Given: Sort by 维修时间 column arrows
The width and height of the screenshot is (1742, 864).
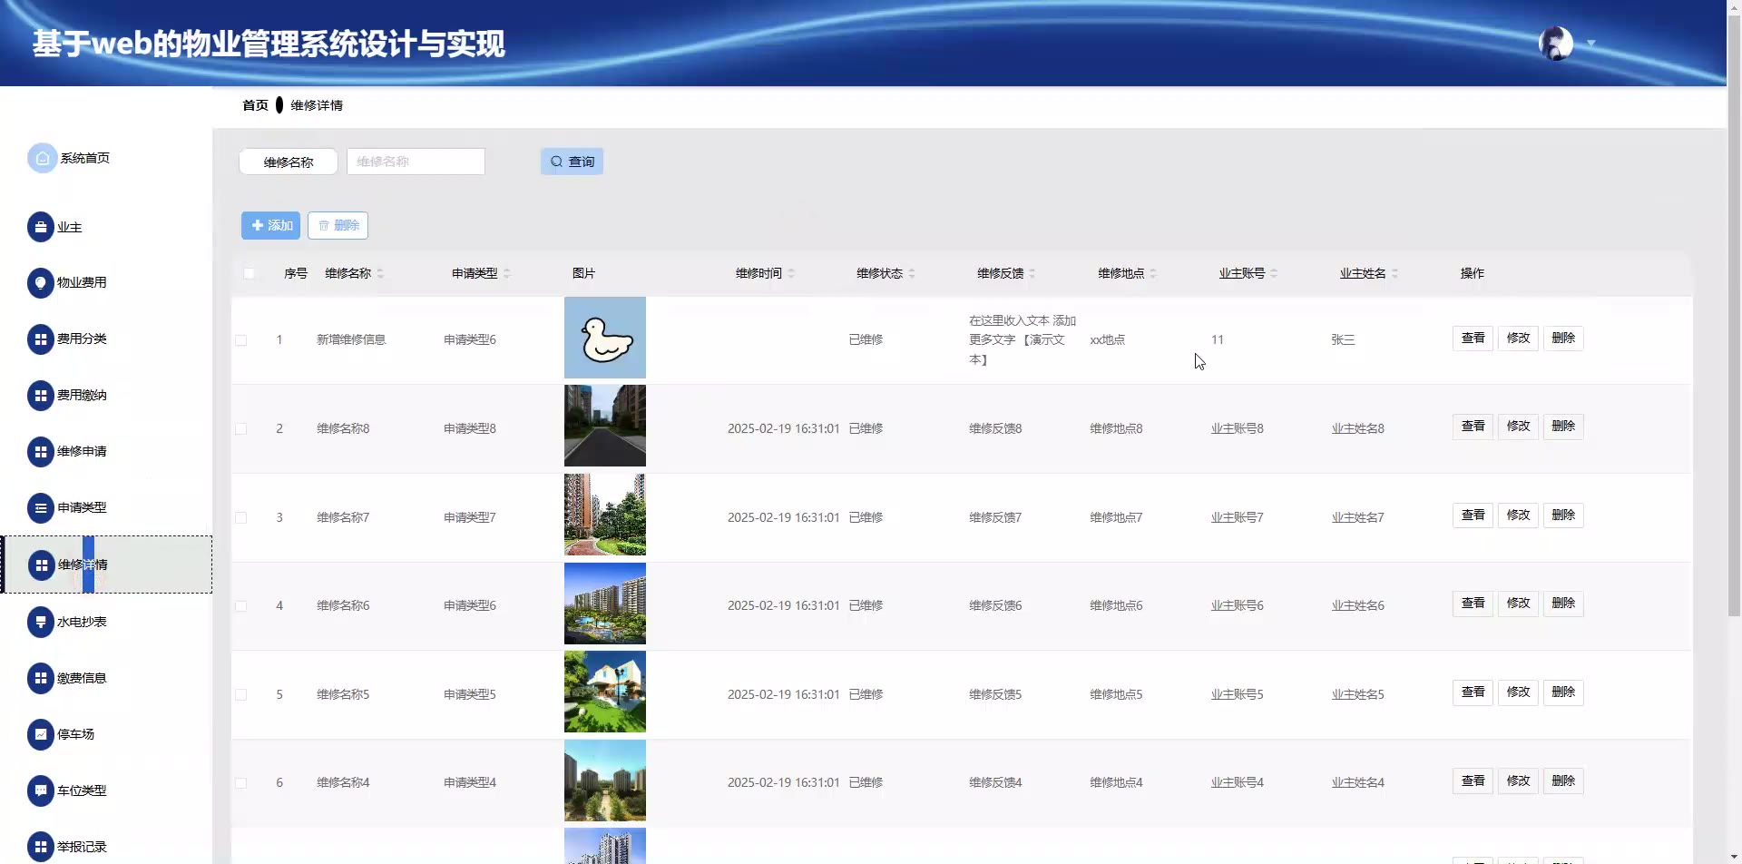Looking at the screenshot, I should pyautogui.click(x=791, y=273).
